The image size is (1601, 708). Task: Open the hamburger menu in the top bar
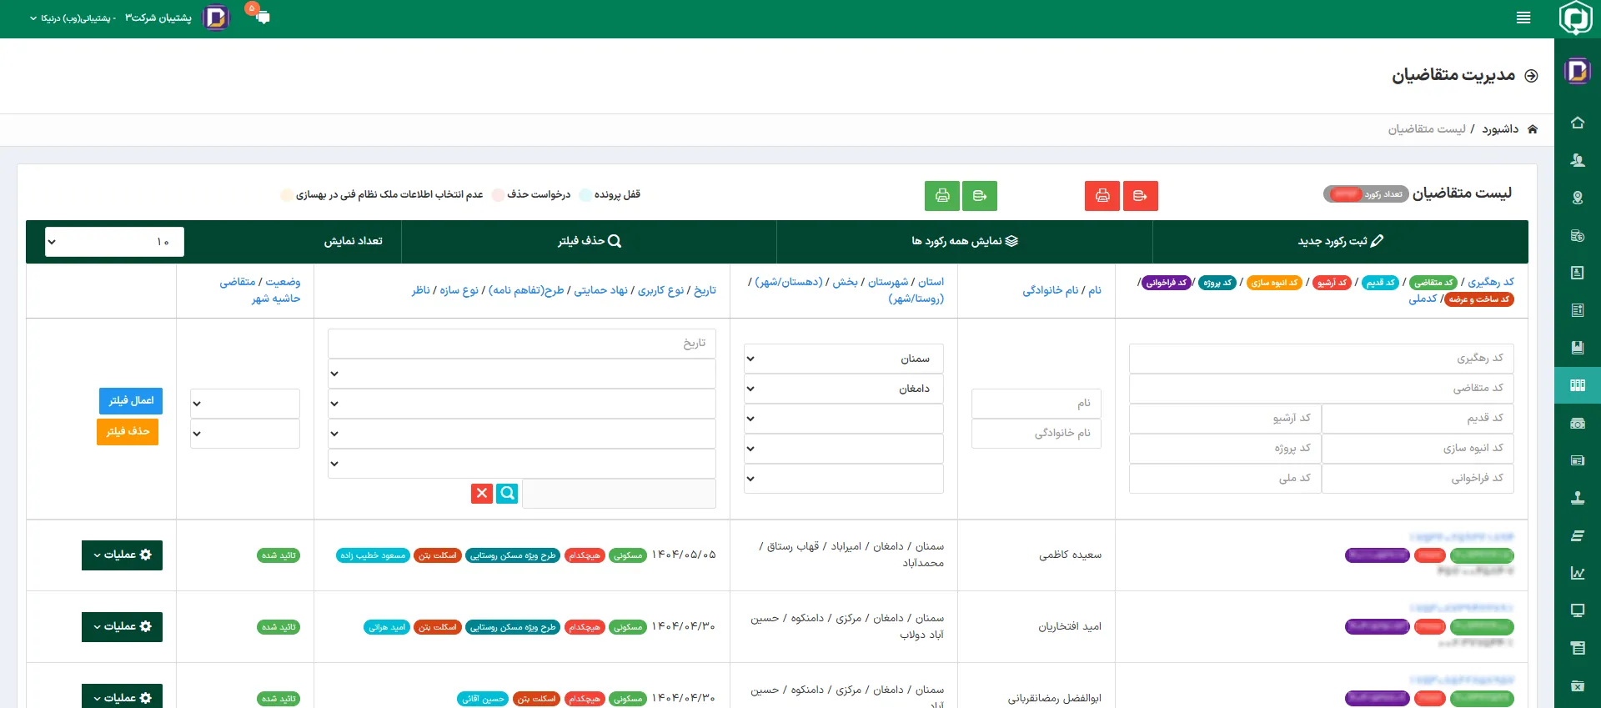point(1523,18)
